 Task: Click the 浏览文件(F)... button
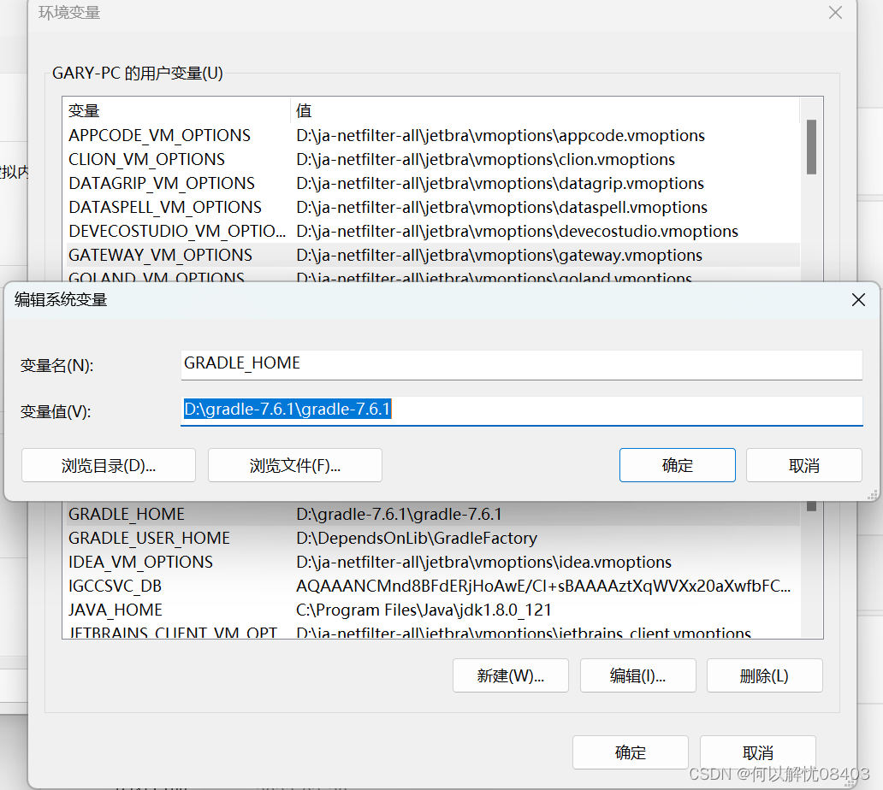click(x=294, y=465)
